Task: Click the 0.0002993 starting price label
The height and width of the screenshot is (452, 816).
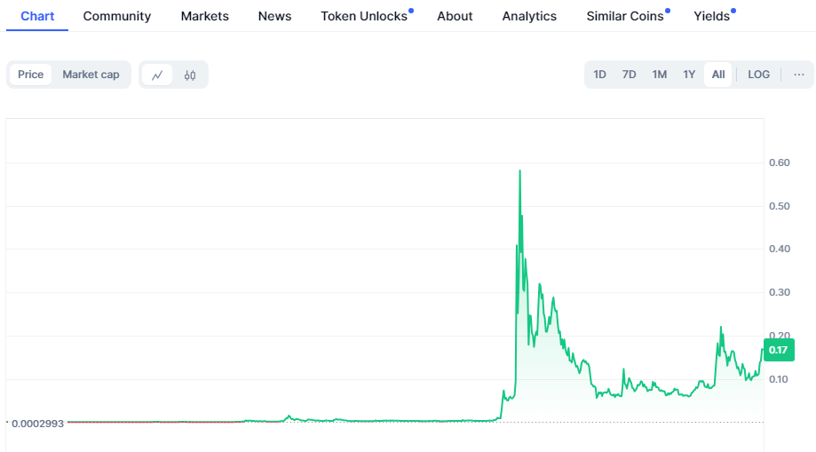Action: 37,424
